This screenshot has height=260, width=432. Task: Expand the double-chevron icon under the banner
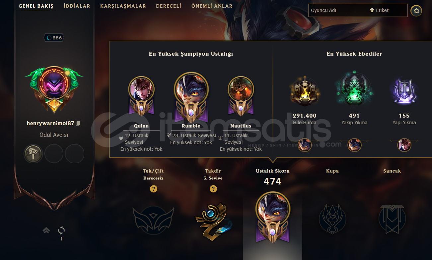pyautogui.click(x=46, y=231)
